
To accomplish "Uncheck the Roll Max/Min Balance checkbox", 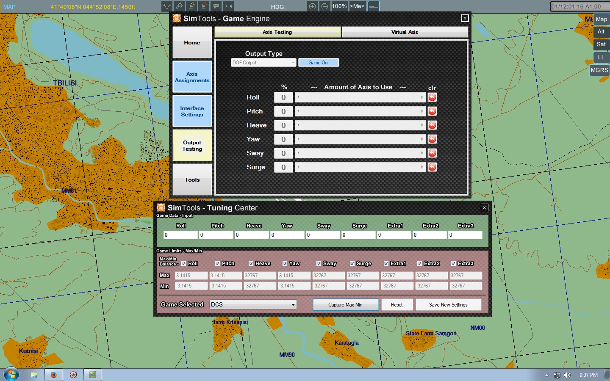I will (184, 264).
